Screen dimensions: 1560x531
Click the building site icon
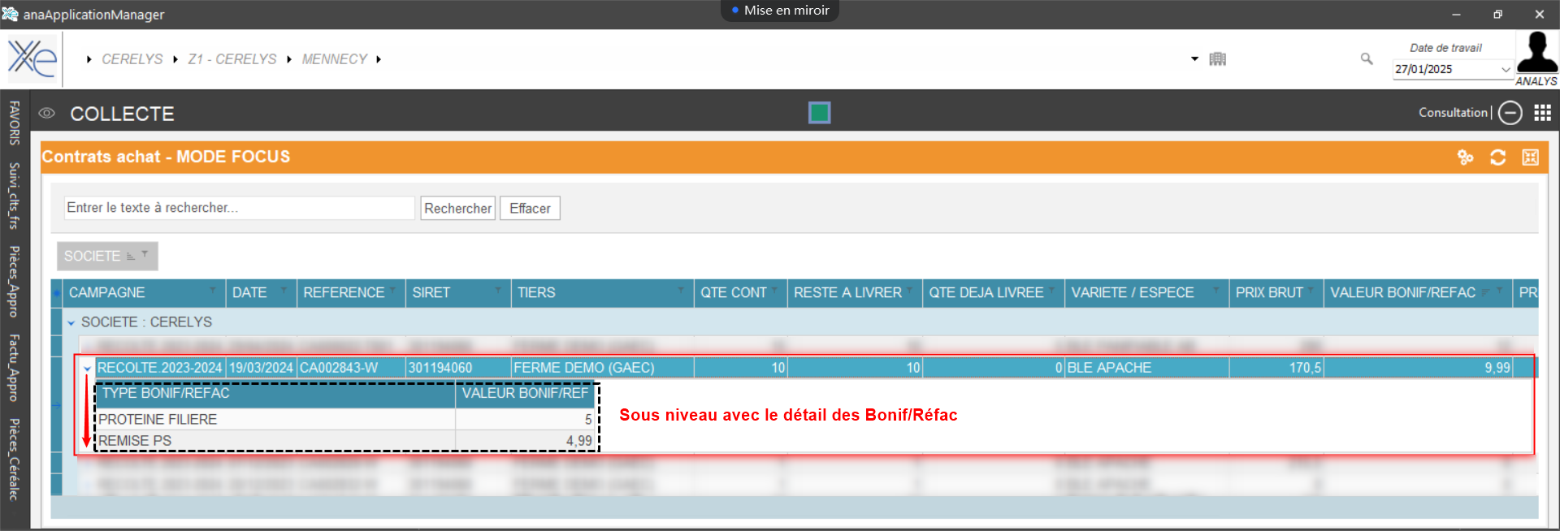[x=1217, y=58]
